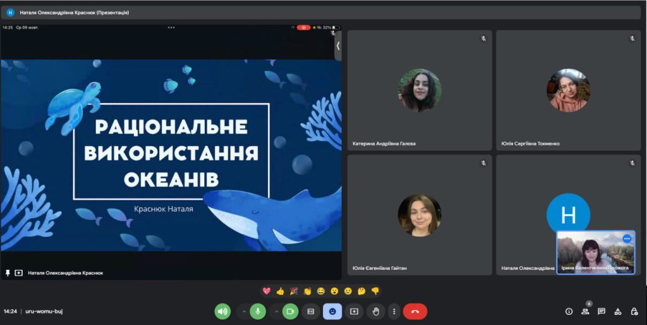This screenshot has height=325, width=647.
Task: Open the meeting details info icon
Action: point(569,311)
